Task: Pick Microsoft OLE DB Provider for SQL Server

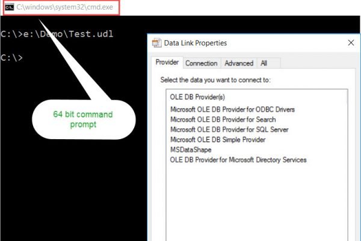Action: pos(229,130)
